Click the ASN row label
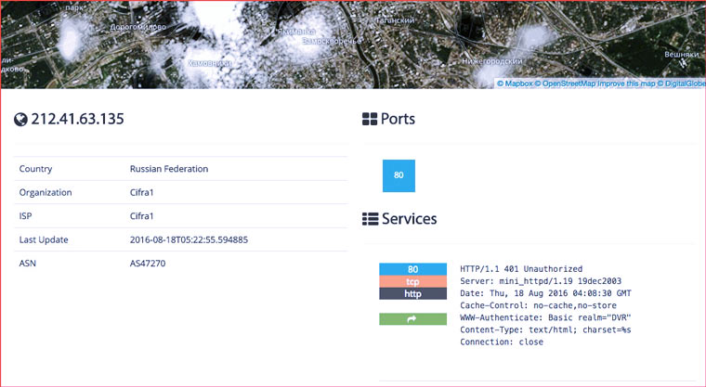706x387 pixels. [x=28, y=264]
